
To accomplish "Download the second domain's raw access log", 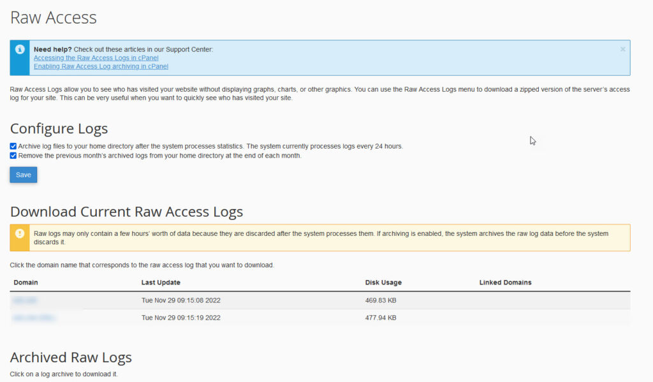I will (x=33, y=317).
